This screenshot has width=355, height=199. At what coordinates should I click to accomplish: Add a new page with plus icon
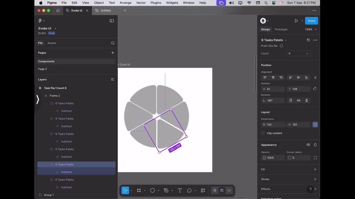[x=113, y=53]
